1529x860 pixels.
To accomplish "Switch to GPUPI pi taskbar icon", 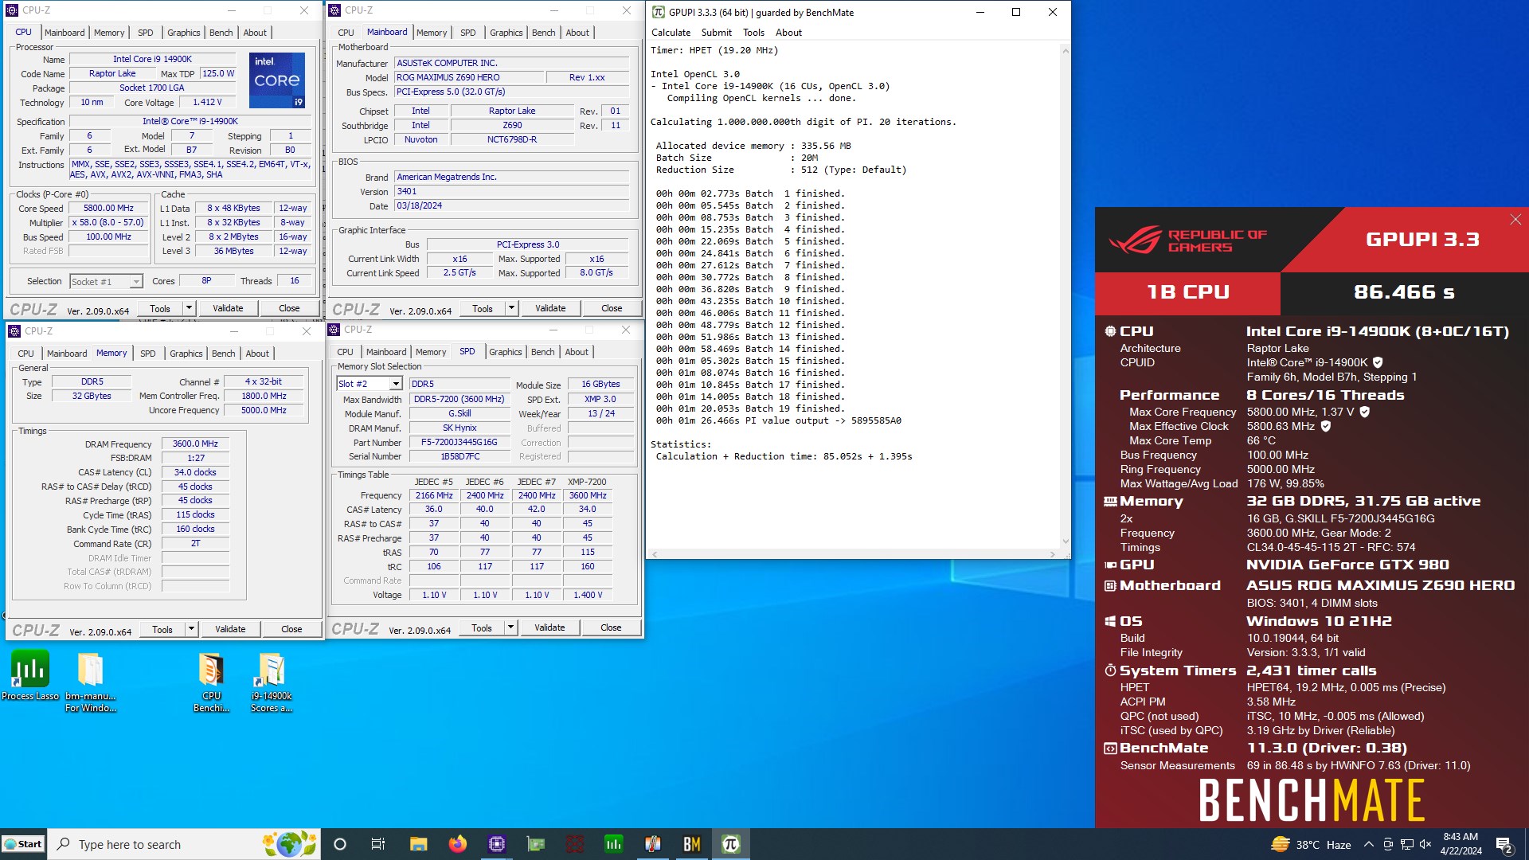I will 730,844.
